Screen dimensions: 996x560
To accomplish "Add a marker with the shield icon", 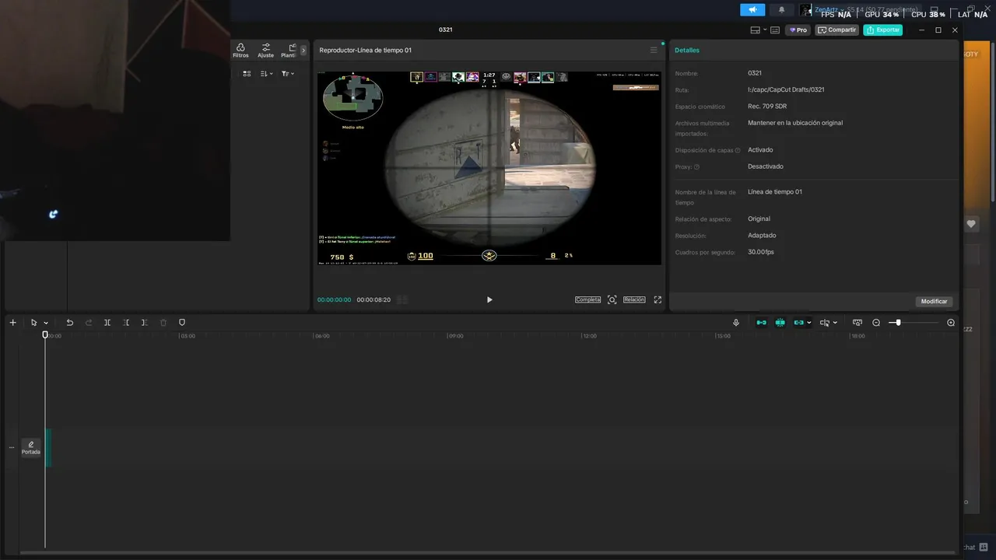I will tap(182, 322).
